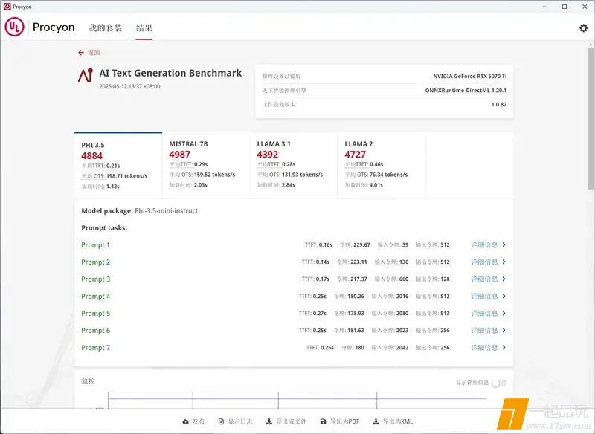This screenshot has width=595, height=434.
Task: Select the LLAMA 3.1 result tab
Action: [294, 166]
